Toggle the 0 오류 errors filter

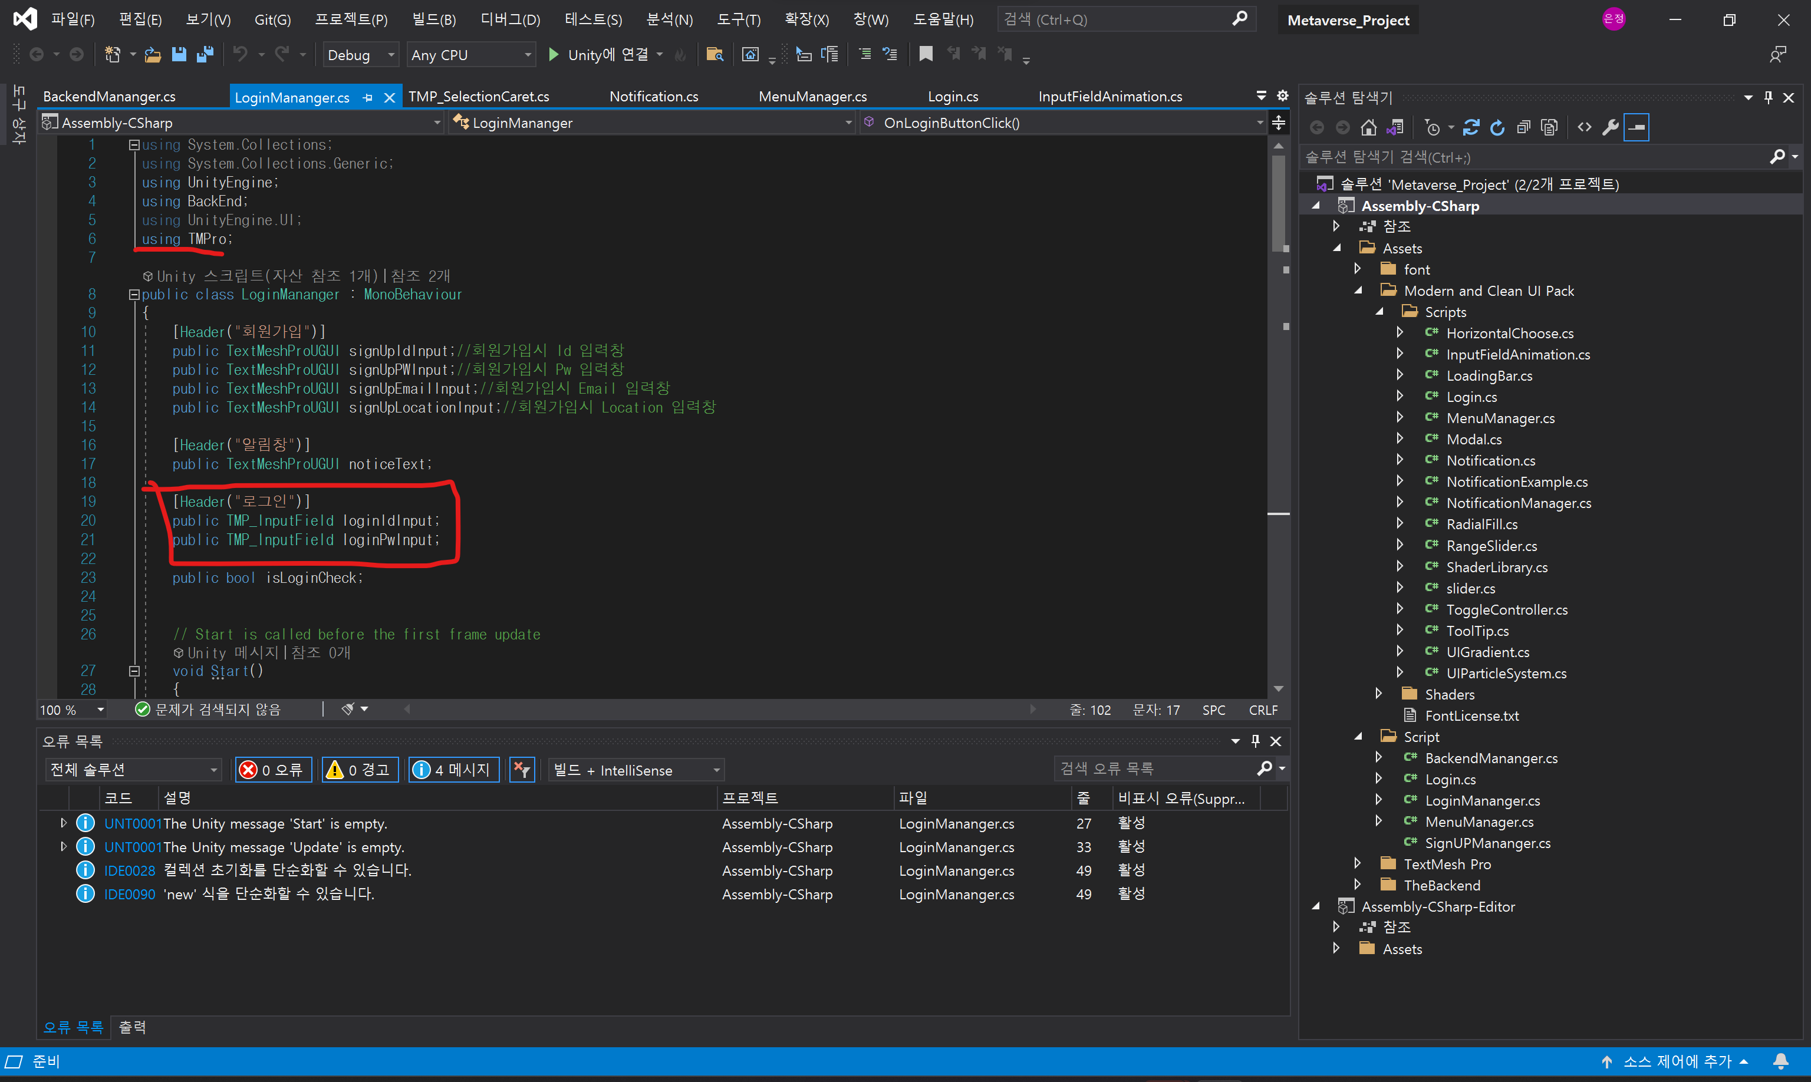[274, 769]
